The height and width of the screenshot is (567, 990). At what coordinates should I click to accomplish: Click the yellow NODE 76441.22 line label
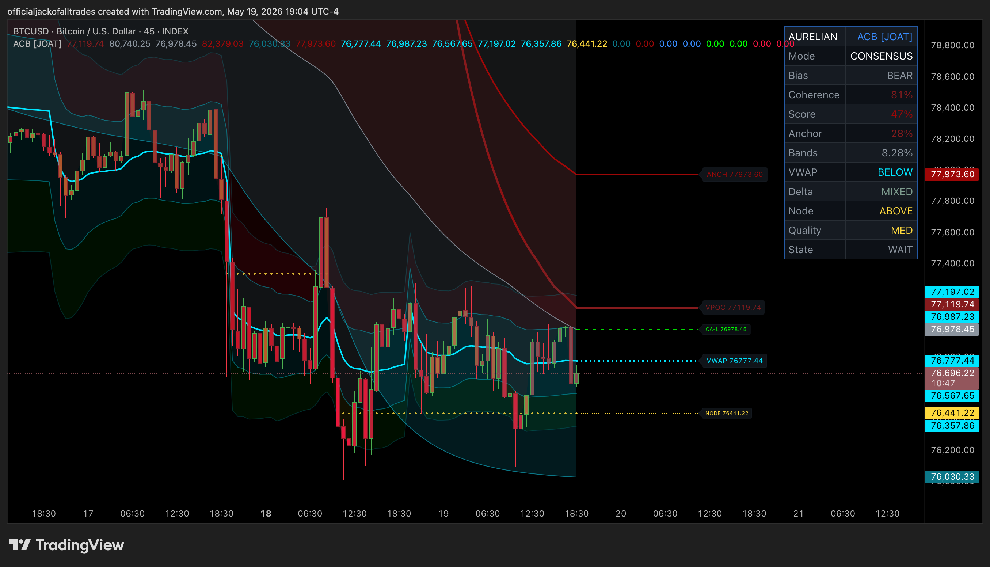727,413
